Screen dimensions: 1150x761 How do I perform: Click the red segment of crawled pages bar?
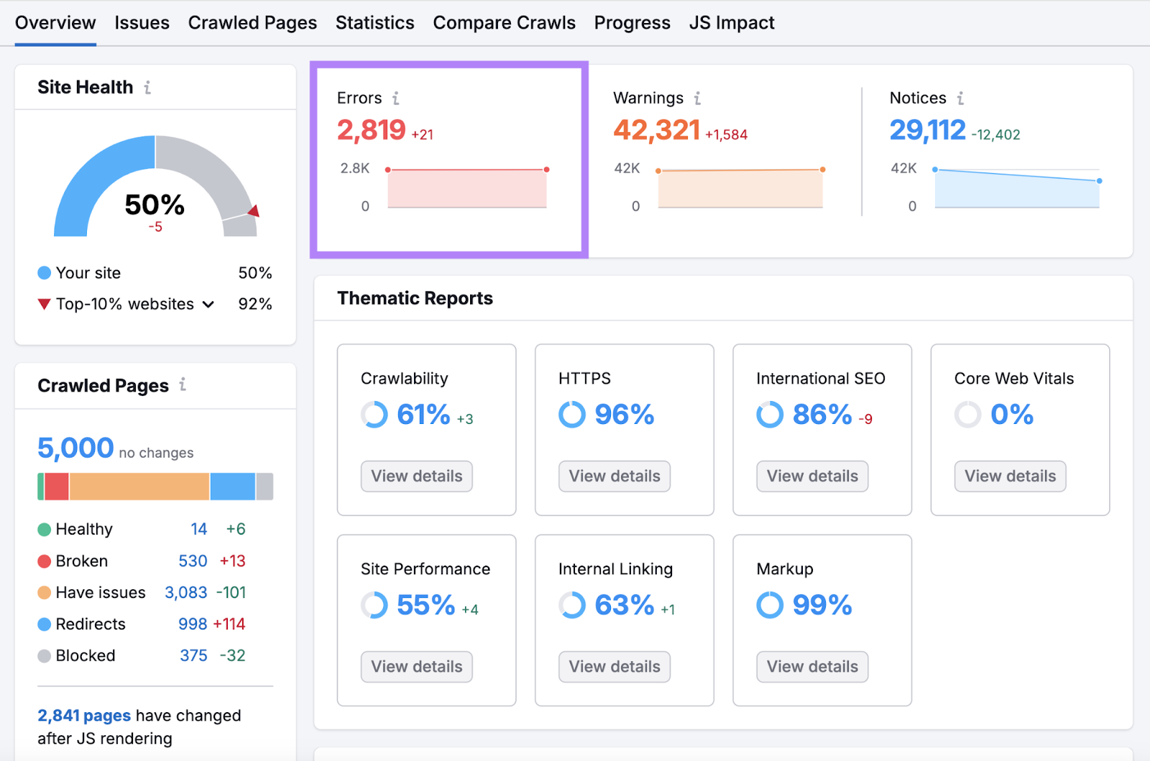pos(57,486)
